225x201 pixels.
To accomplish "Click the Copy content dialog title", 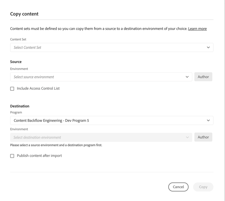I will click(x=24, y=14).
